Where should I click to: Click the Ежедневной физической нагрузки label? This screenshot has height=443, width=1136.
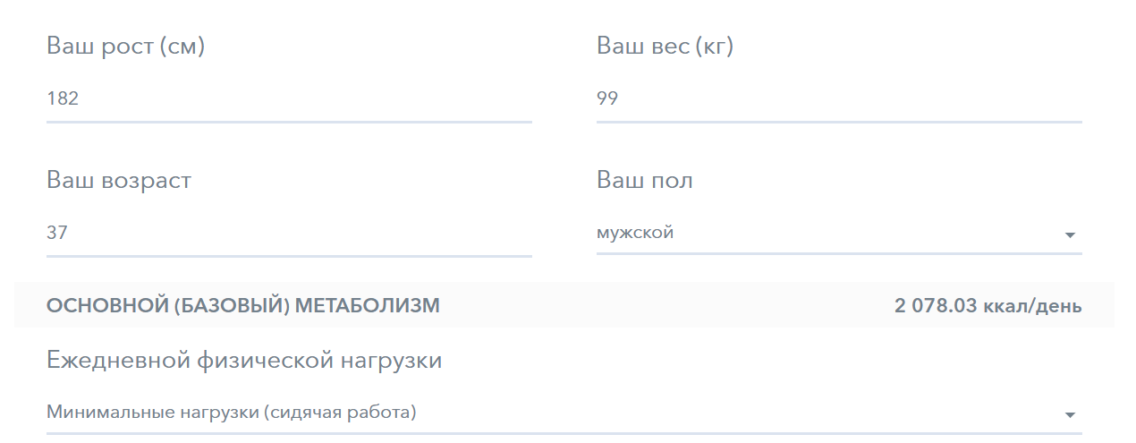[244, 361]
